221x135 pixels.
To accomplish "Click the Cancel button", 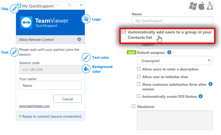I will coord(67,99).
